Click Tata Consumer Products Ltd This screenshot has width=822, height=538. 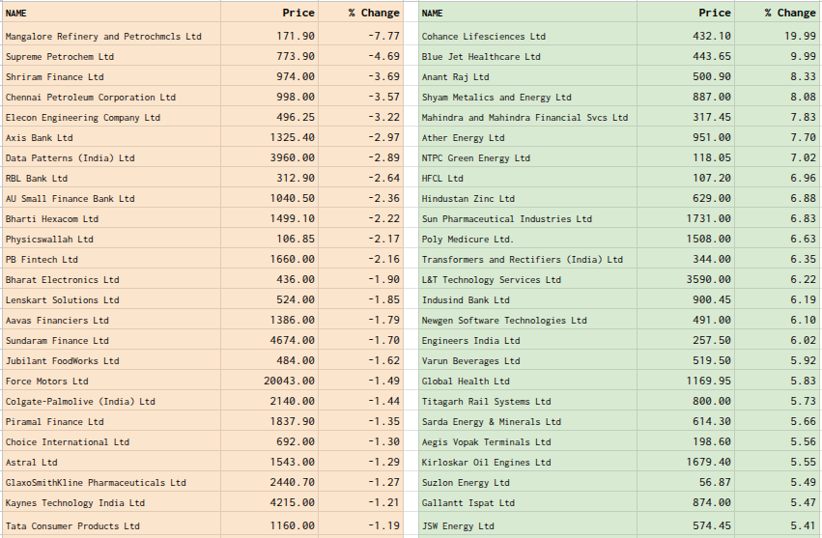tap(72, 526)
